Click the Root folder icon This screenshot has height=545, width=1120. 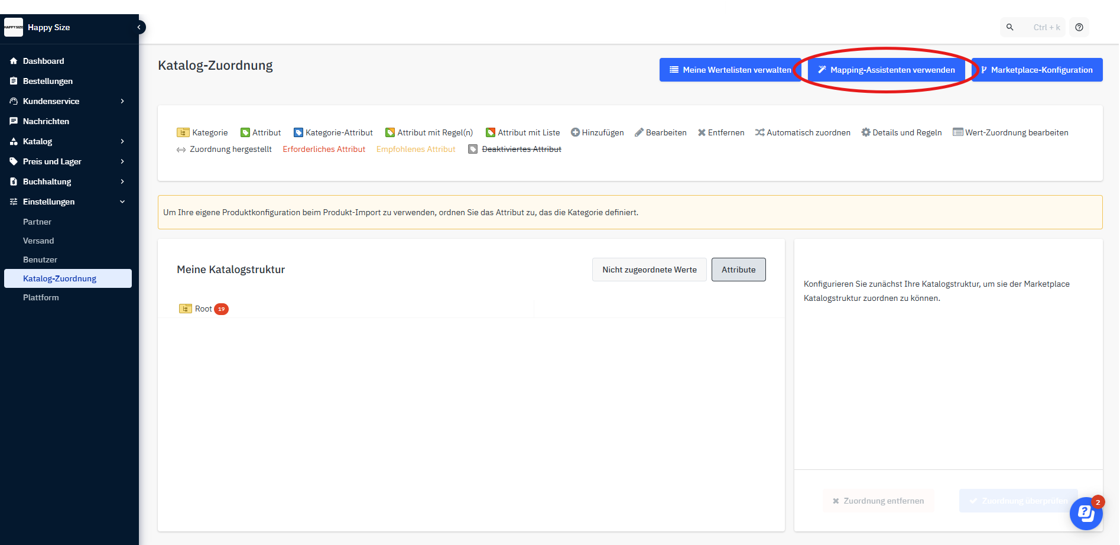(x=185, y=309)
